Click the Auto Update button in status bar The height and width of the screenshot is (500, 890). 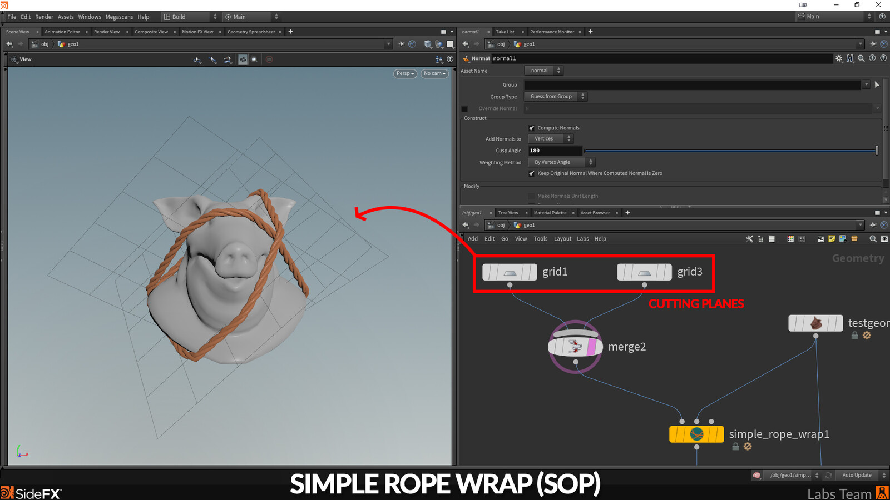point(857,475)
